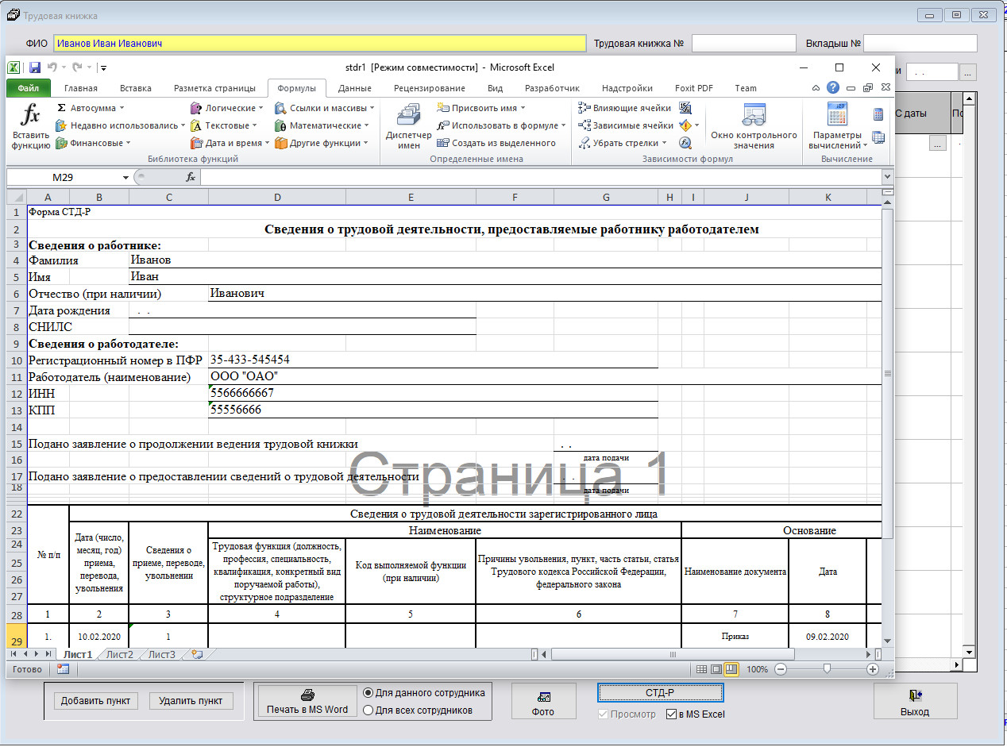This screenshot has width=1007, height=747.
Task: Switch to Page Break Preview view
Action: pyautogui.click(x=731, y=669)
